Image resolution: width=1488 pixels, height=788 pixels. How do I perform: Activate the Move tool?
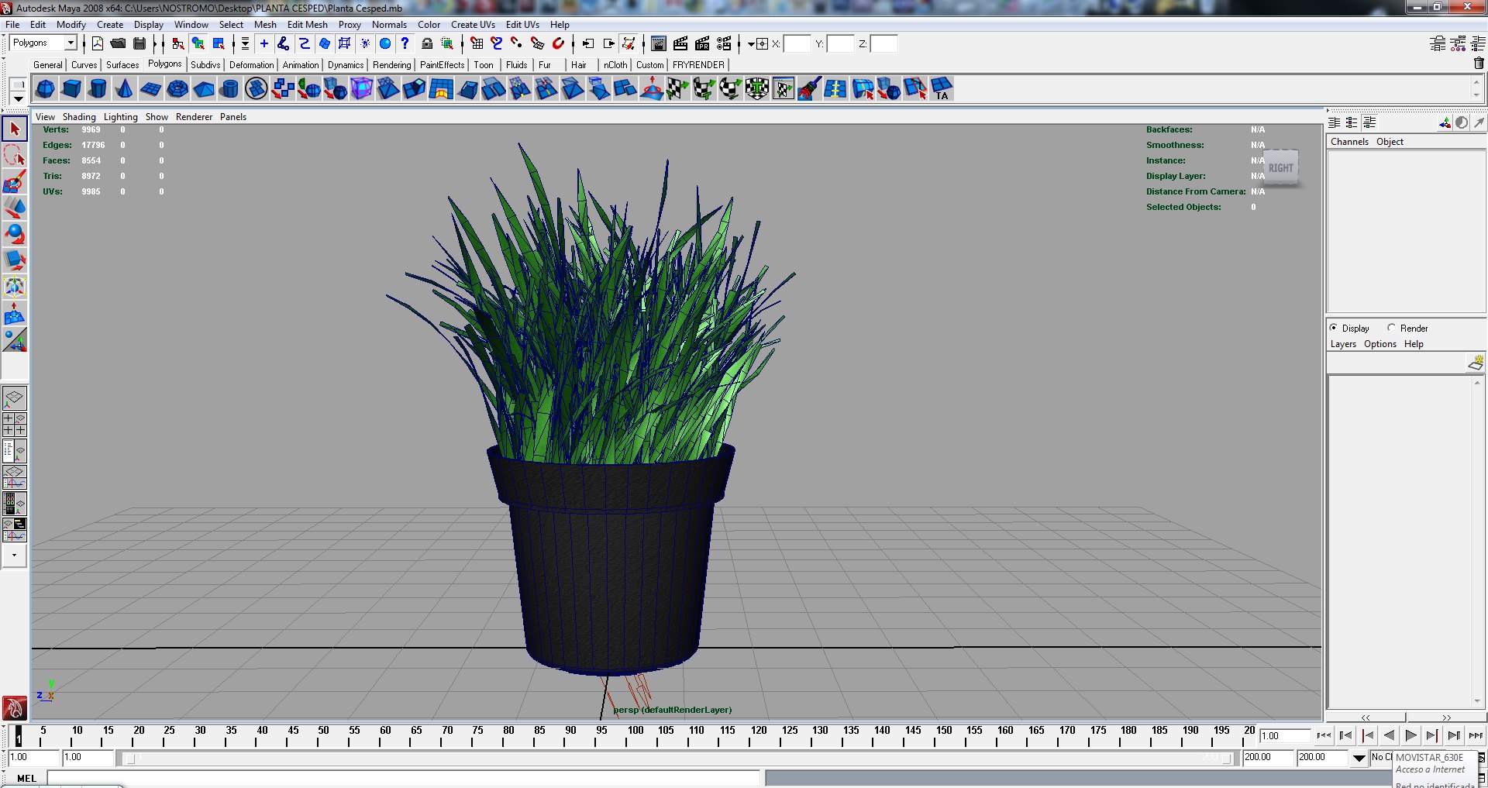(15, 208)
